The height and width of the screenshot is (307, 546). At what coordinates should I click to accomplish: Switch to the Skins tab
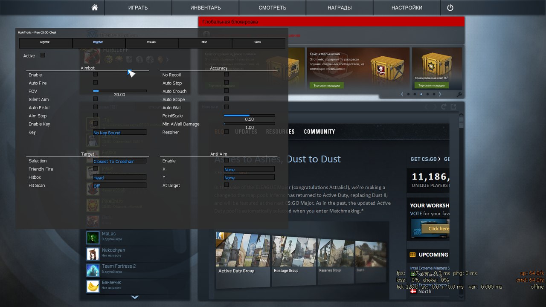pos(258,43)
